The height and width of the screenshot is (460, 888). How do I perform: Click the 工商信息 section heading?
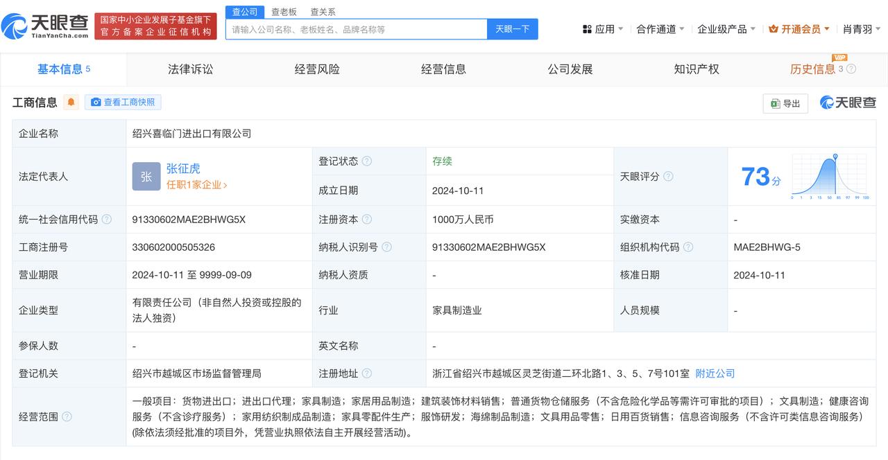[x=35, y=103]
